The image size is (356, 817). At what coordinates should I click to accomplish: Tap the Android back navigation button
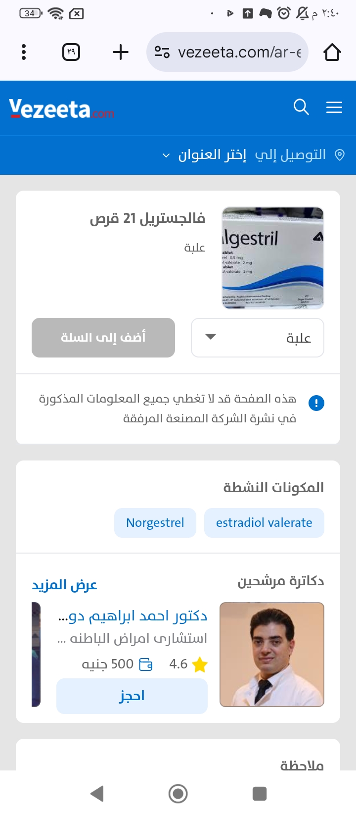tap(97, 794)
